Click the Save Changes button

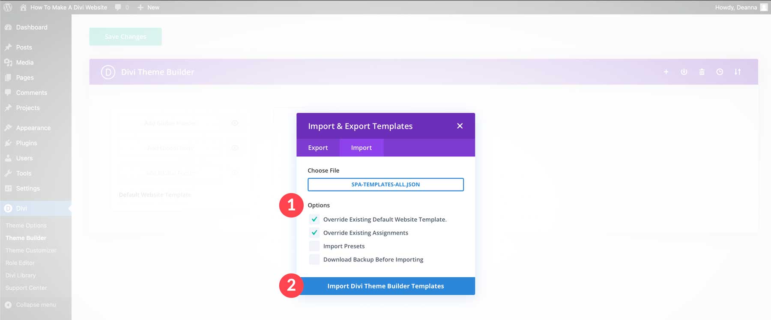click(126, 37)
